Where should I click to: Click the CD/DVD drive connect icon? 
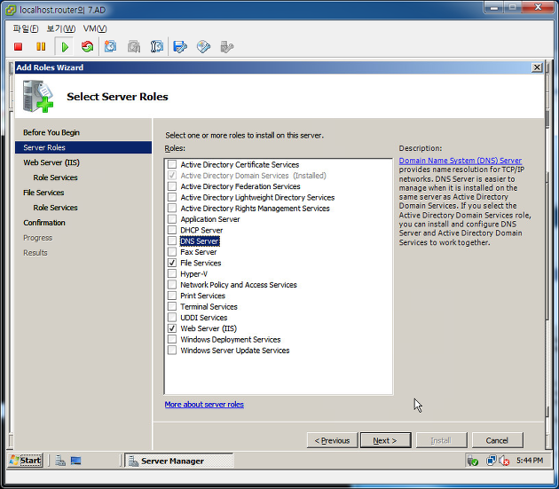(203, 47)
